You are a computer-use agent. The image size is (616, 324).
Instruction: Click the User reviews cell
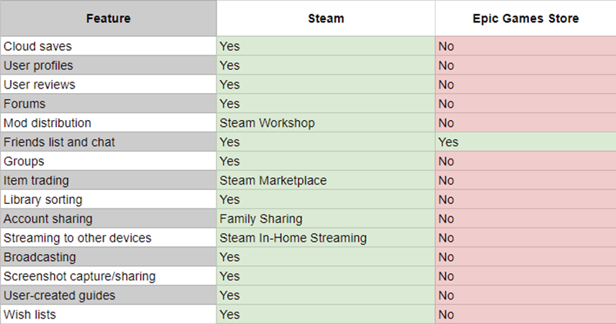coord(109,85)
